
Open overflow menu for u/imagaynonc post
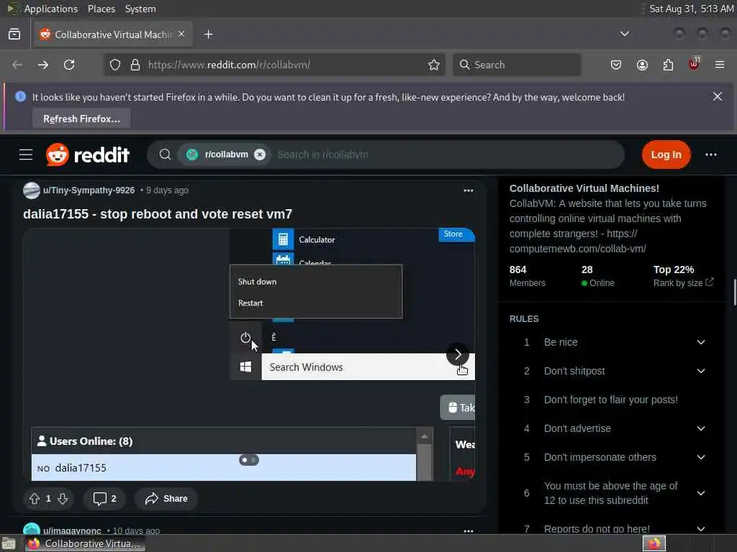click(468, 531)
